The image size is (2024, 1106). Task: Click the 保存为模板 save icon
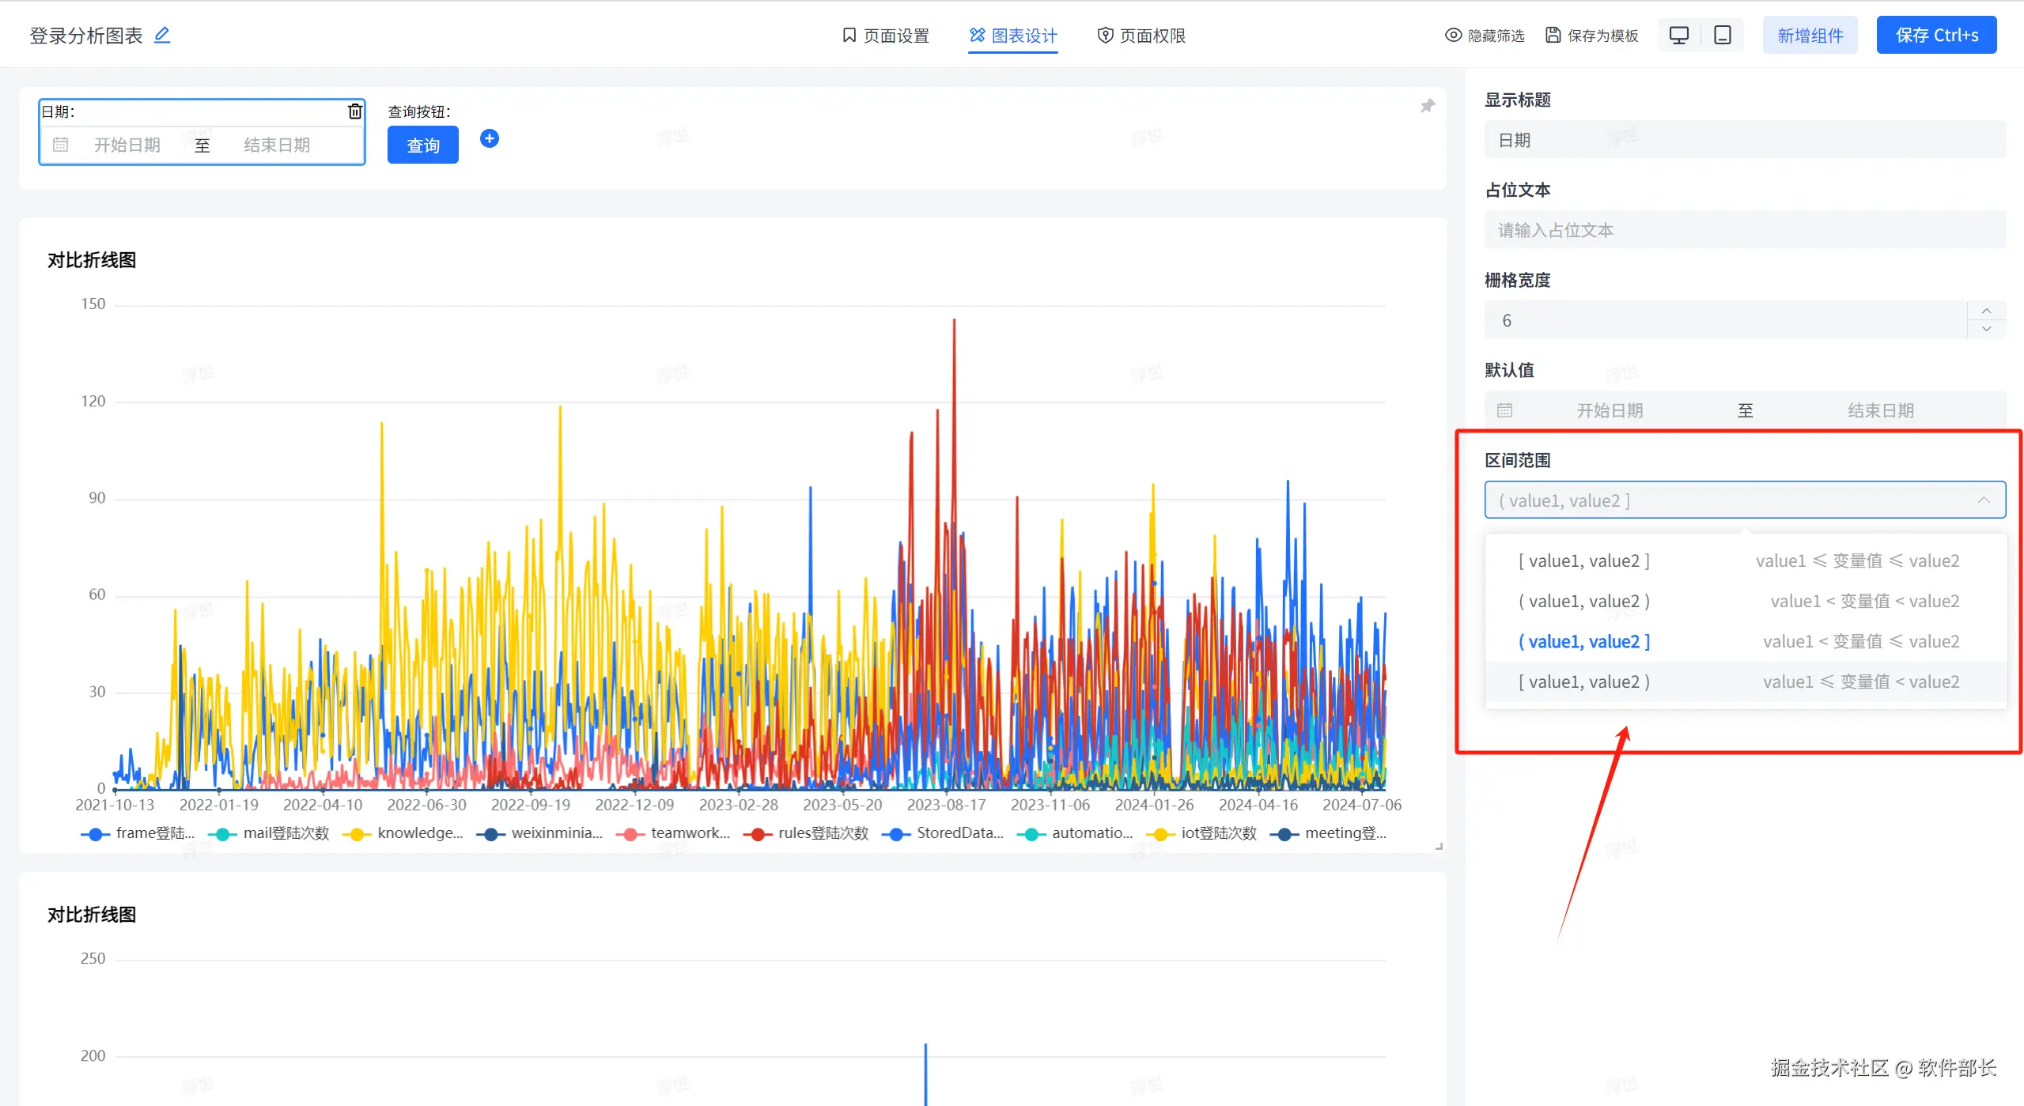coord(1553,36)
